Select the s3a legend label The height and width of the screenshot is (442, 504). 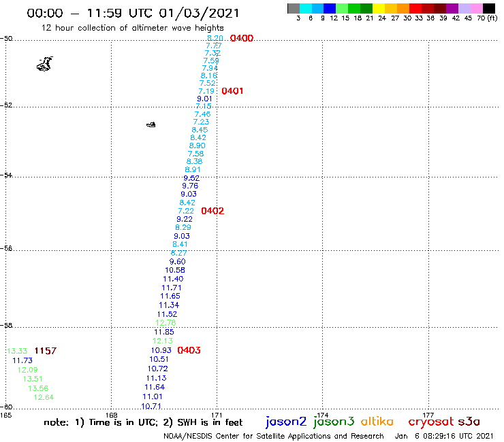469,422
